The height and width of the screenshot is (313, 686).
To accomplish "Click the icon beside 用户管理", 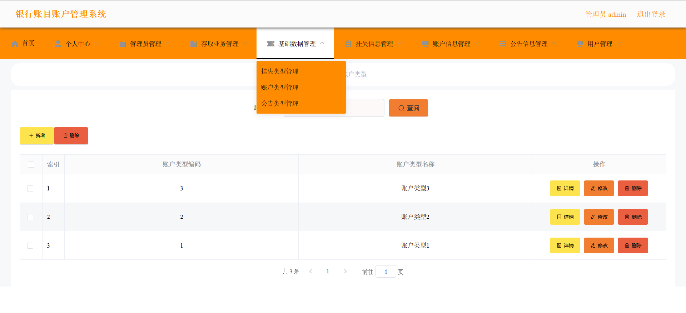I will [x=580, y=44].
